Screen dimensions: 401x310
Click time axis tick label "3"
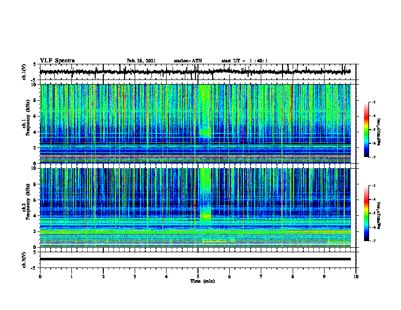click(135, 277)
